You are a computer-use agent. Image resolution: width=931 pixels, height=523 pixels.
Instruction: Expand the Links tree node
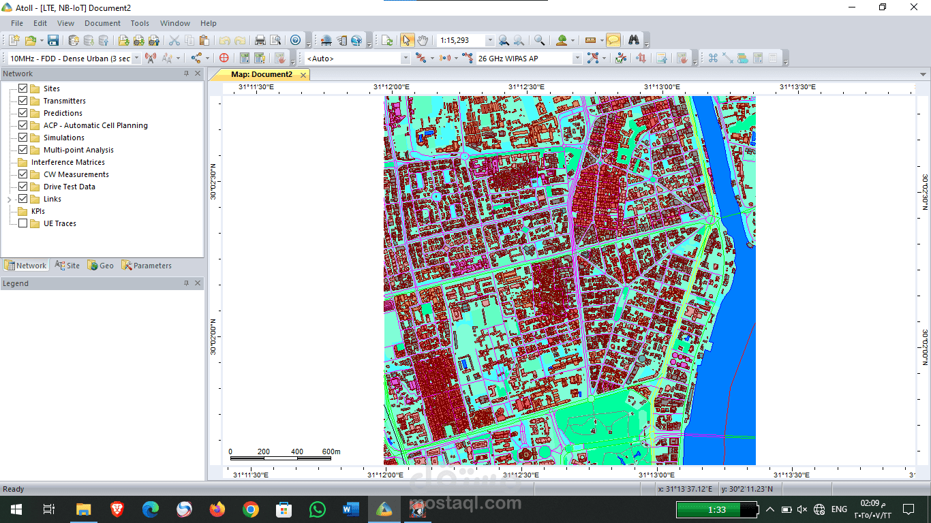(9, 200)
